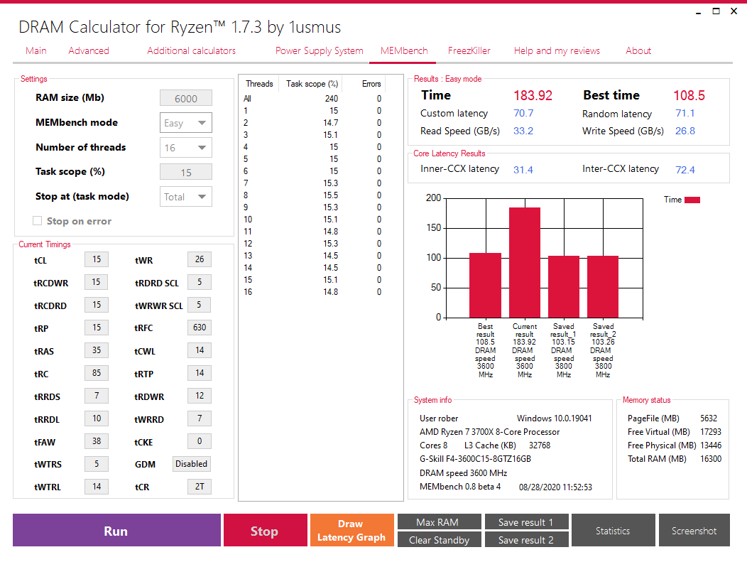Go to Additional calculators tab
The height and width of the screenshot is (562, 747).
[x=192, y=50]
